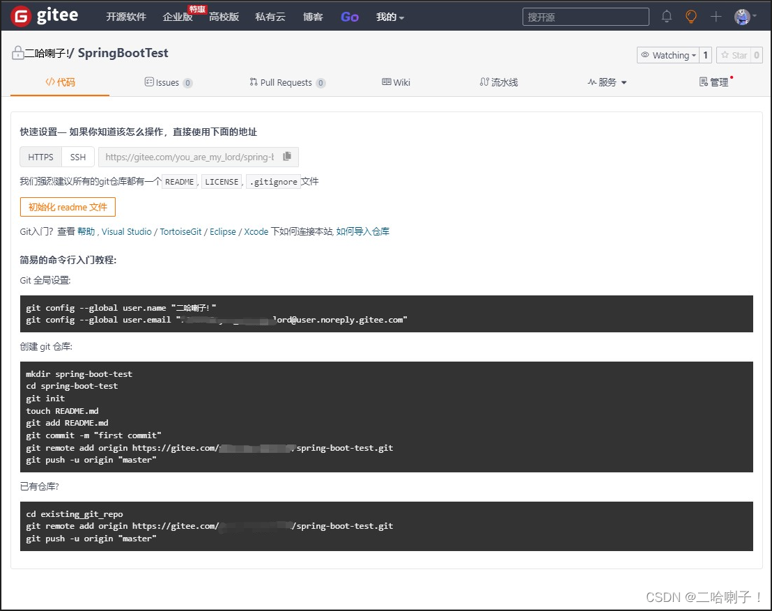The image size is (772, 611).
Task: Click the README tag
Action: tap(179, 182)
